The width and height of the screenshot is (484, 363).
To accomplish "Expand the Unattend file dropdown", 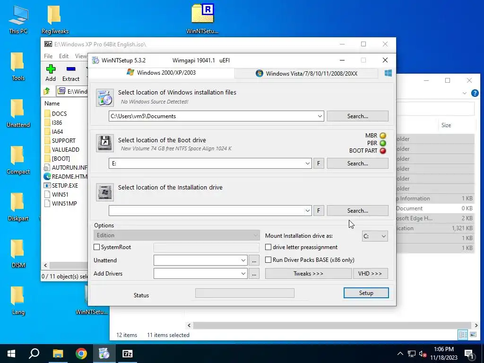I will pos(243,260).
